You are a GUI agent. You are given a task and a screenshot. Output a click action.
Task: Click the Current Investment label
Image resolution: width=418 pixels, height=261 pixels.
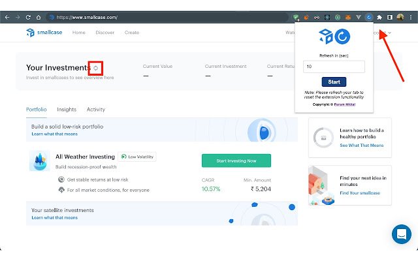tap(225, 67)
